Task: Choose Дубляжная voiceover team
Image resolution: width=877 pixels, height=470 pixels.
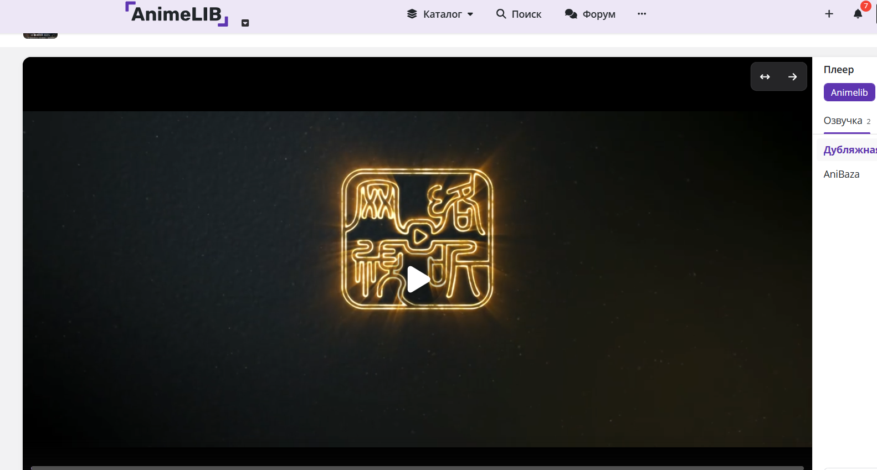Action: (847, 150)
